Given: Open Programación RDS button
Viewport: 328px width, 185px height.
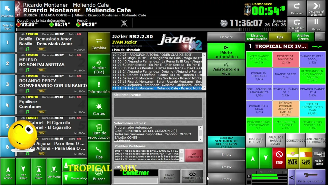Looking at the screenshot, I should [x=192, y=177].
